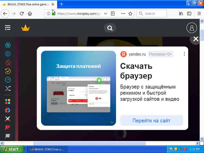Image resolution: width=204 pixels, height=153 pixels.
Task: Click the horizontal scrollbar right arrow
Action: point(197,143)
